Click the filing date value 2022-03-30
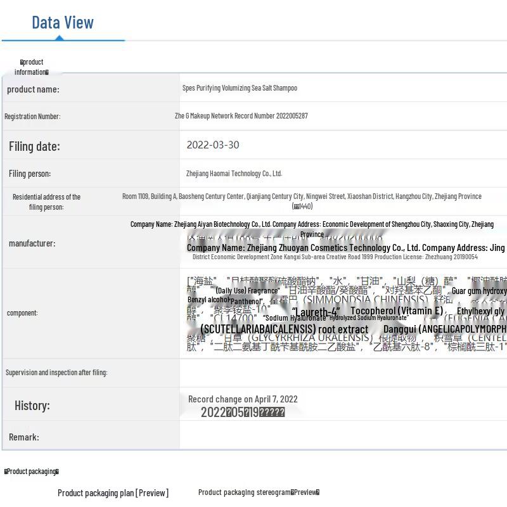Viewport: 507px width, 507px height. tap(212, 145)
